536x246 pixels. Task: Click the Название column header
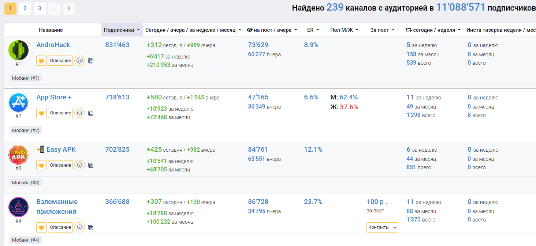tap(51, 30)
